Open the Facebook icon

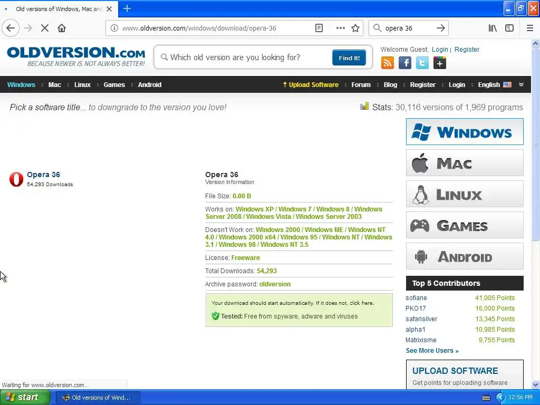405,63
